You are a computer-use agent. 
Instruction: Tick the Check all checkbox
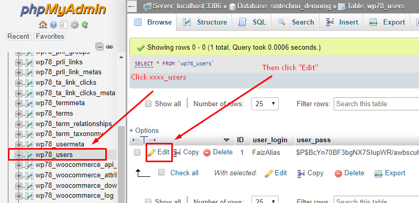click(161, 172)
